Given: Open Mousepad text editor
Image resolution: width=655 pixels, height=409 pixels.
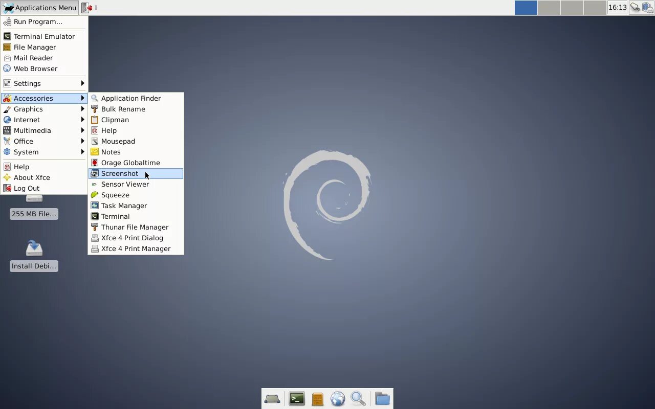Looking at the screenshot, I should (x=136, y=141).
